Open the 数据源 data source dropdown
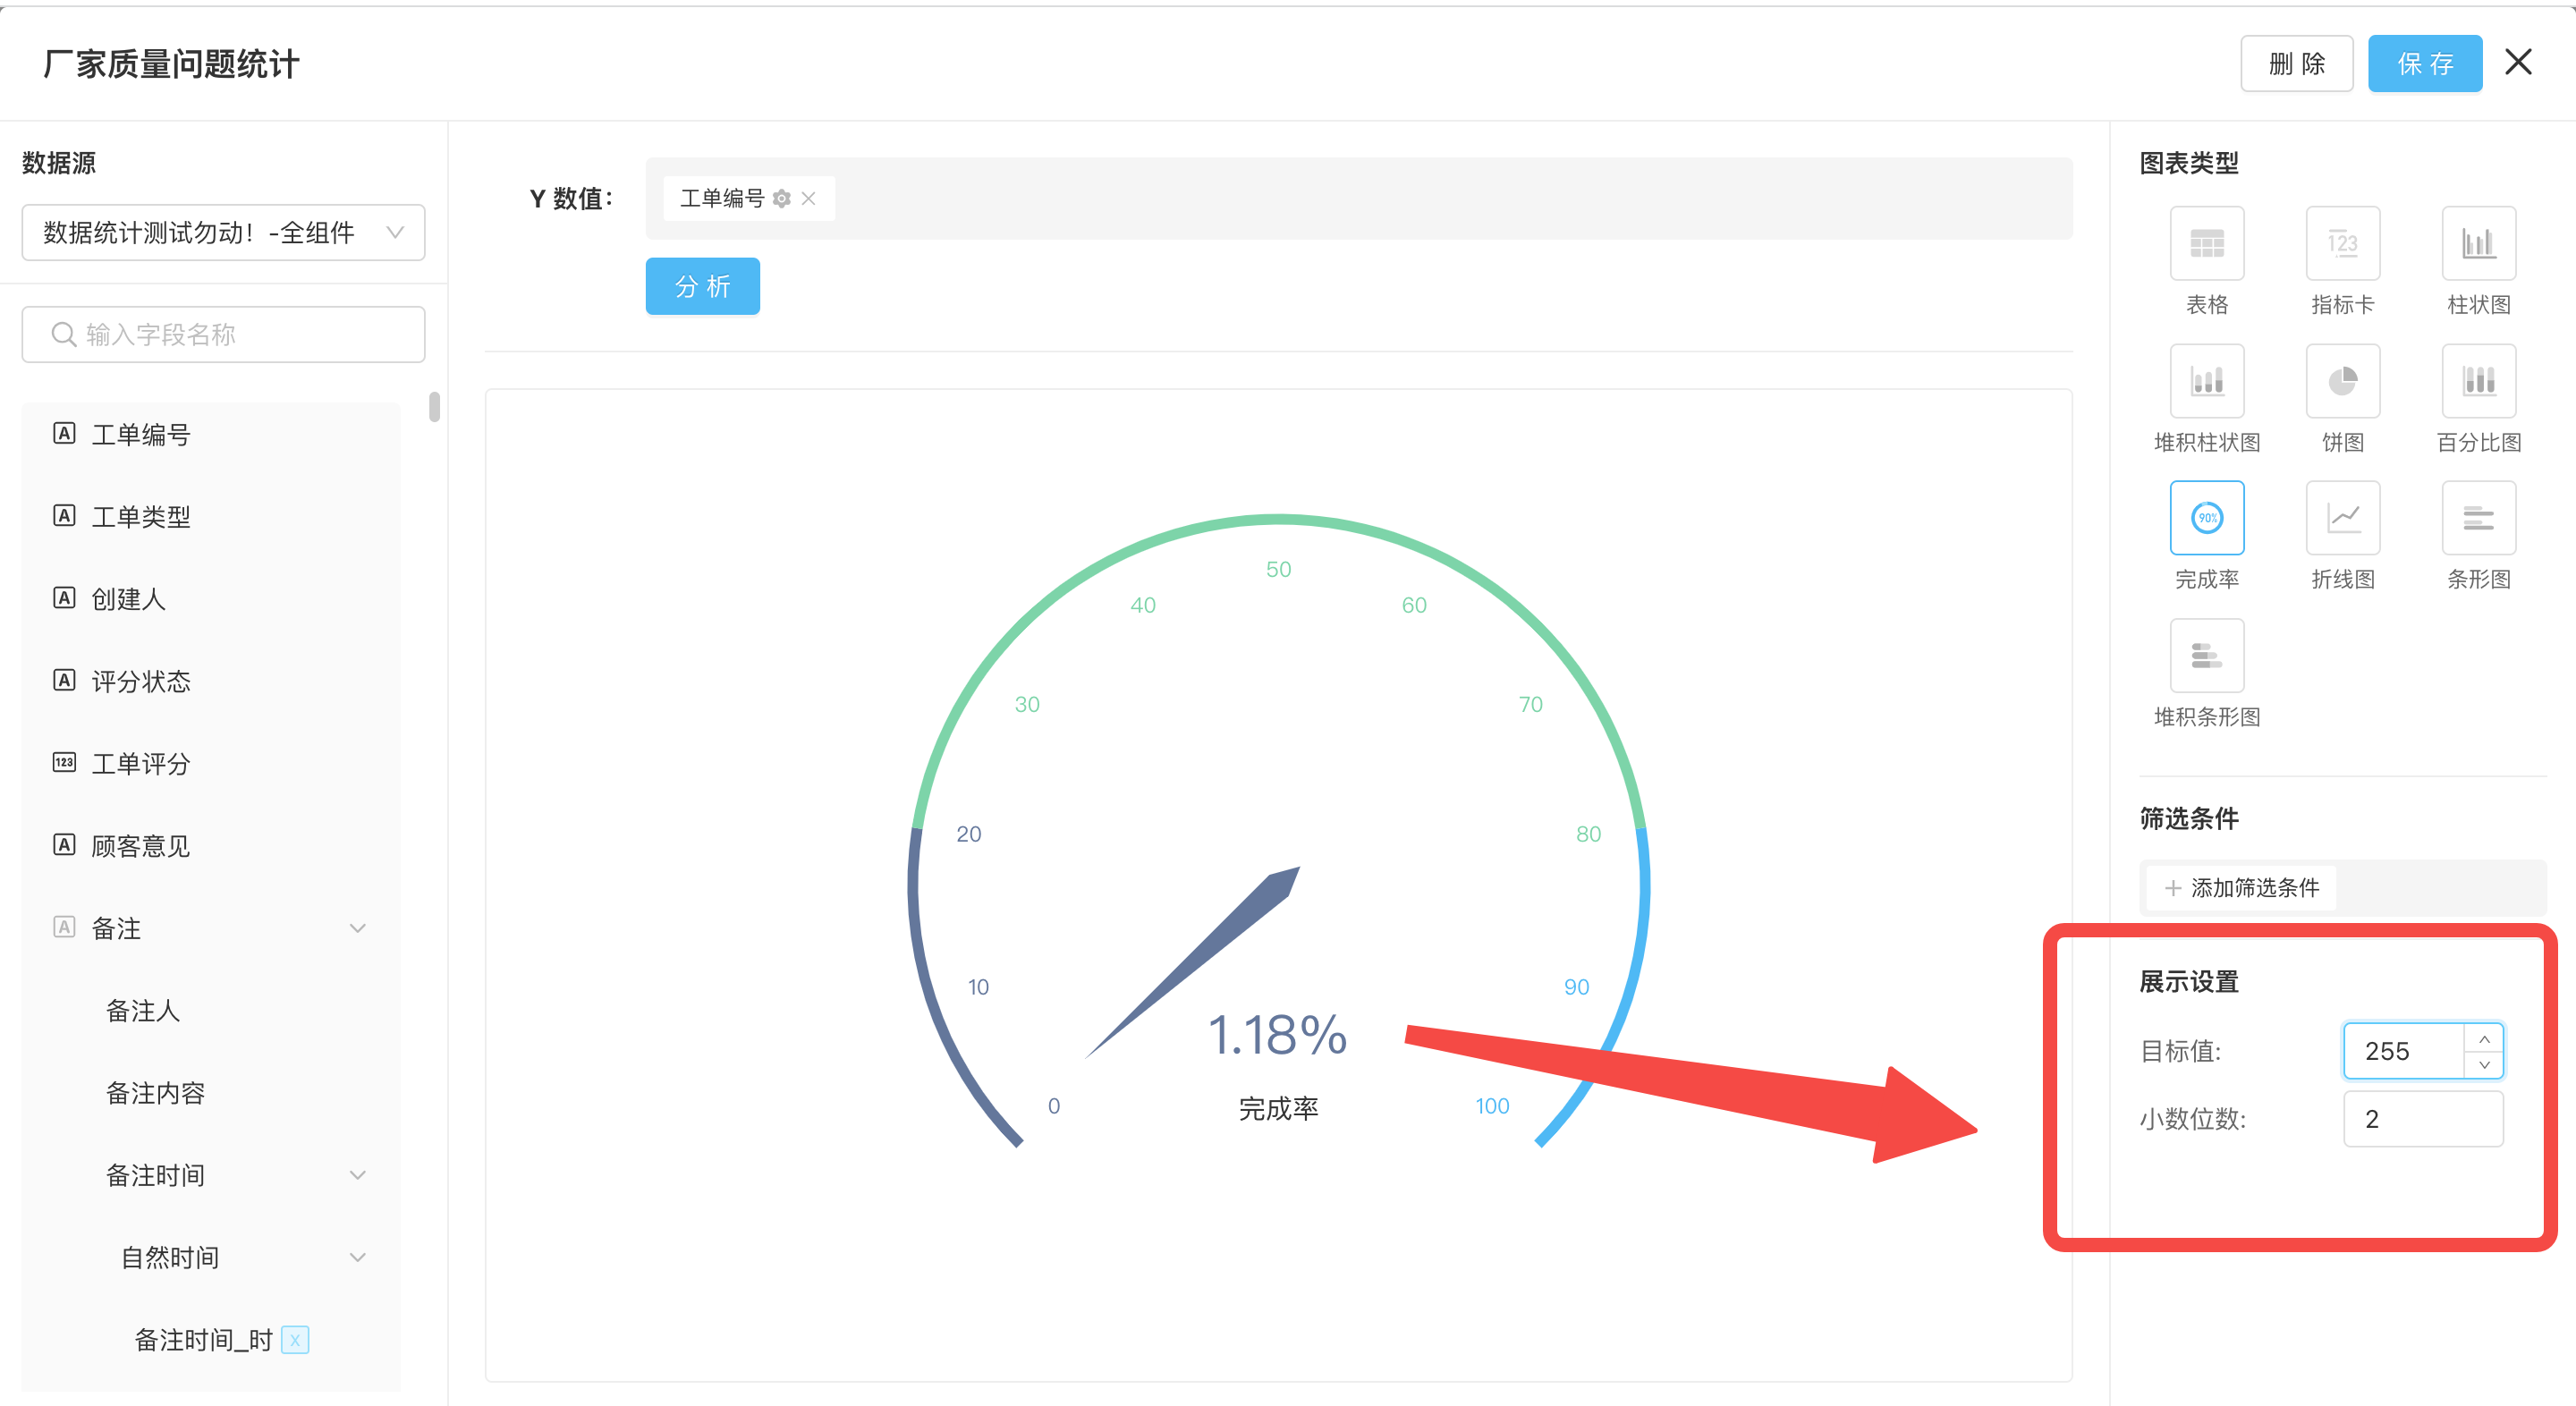2576x1406 pixels. tap(223, 233)
